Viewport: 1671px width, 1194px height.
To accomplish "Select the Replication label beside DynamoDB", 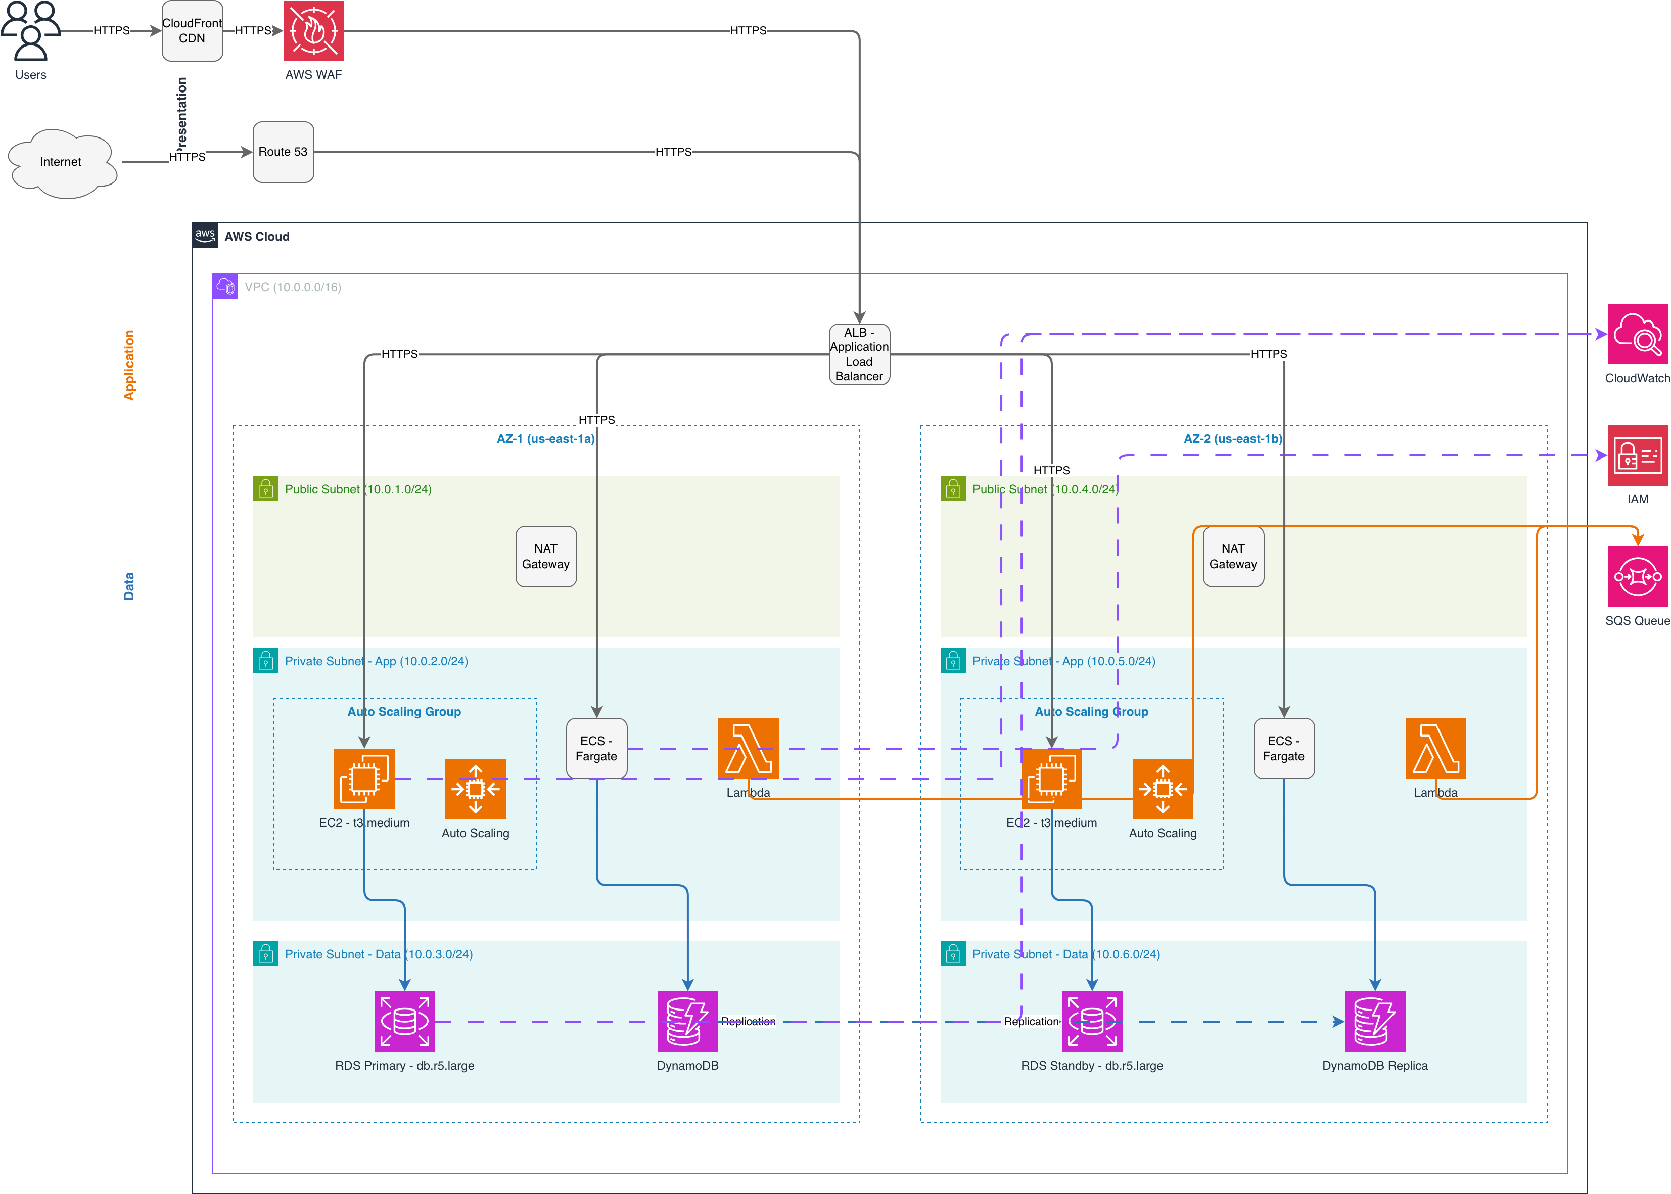I will tap(749, 1021).
